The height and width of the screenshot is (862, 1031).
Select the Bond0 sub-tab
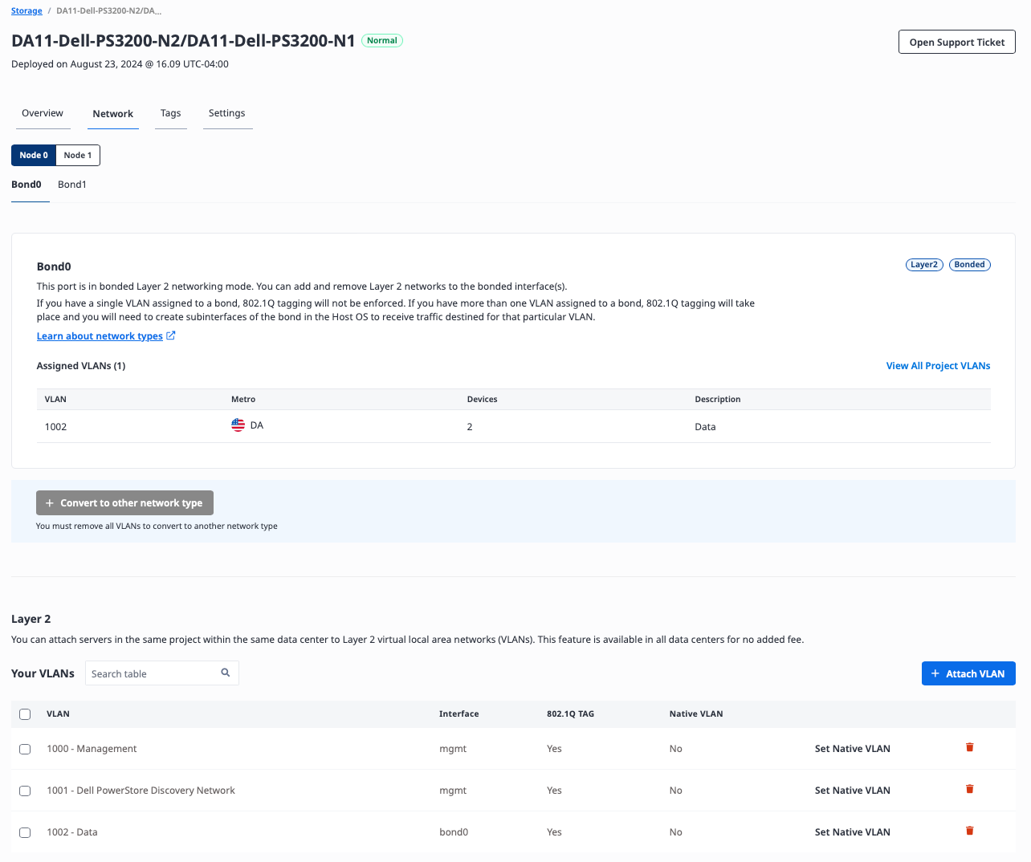[26, 185]
